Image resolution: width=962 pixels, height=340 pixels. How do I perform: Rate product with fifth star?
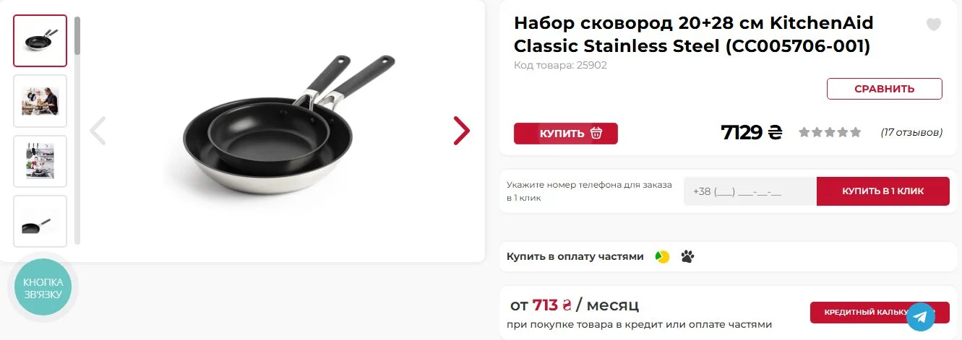(856, 132)
